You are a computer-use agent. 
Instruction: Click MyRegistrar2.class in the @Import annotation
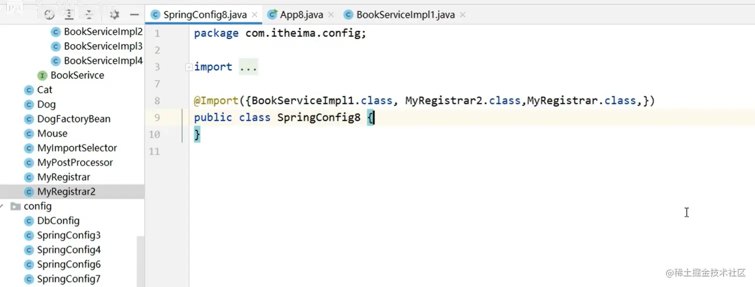click(x=462, y=101)
